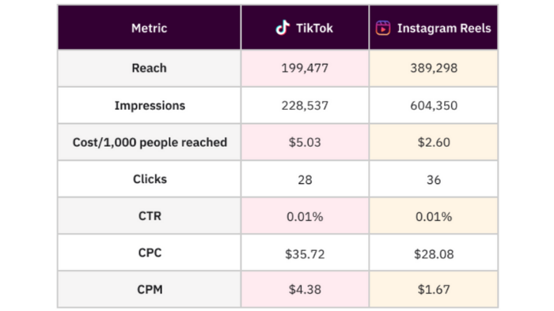554x311 pixels.
Task: Click the TikTok logo icon
Action: tap(283, 28)
